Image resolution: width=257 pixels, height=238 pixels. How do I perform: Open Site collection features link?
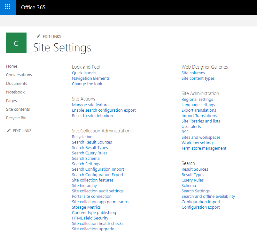(x=93, y=180)
